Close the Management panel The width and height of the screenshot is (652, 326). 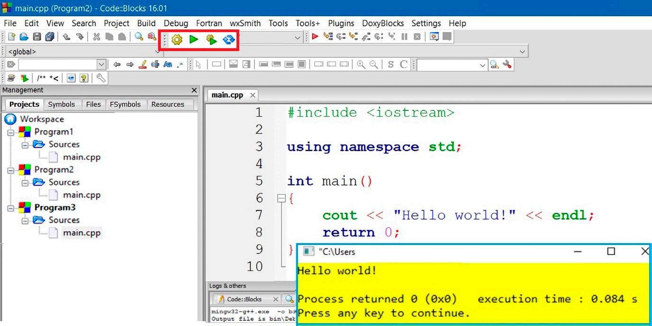(x=194, y=90)
